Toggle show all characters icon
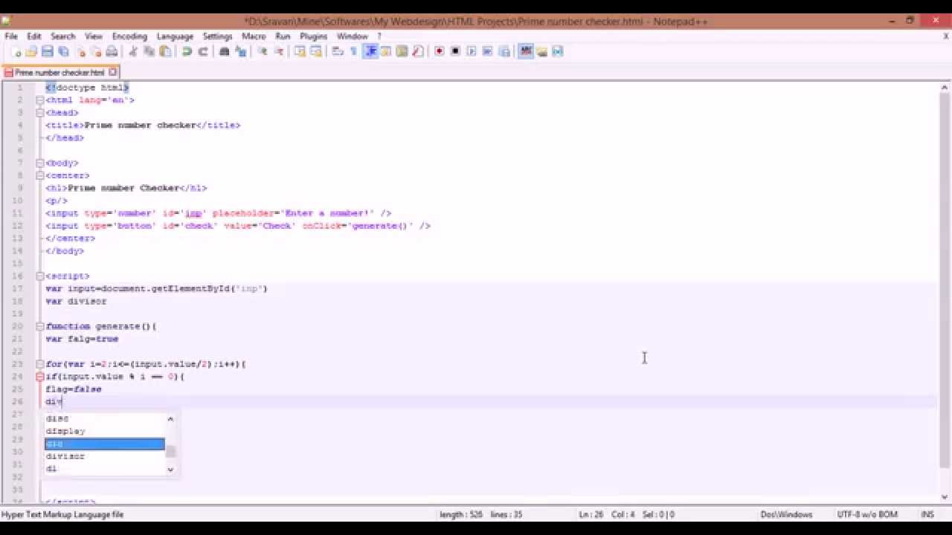Viewport: 952px width, 535px height. 353,51
